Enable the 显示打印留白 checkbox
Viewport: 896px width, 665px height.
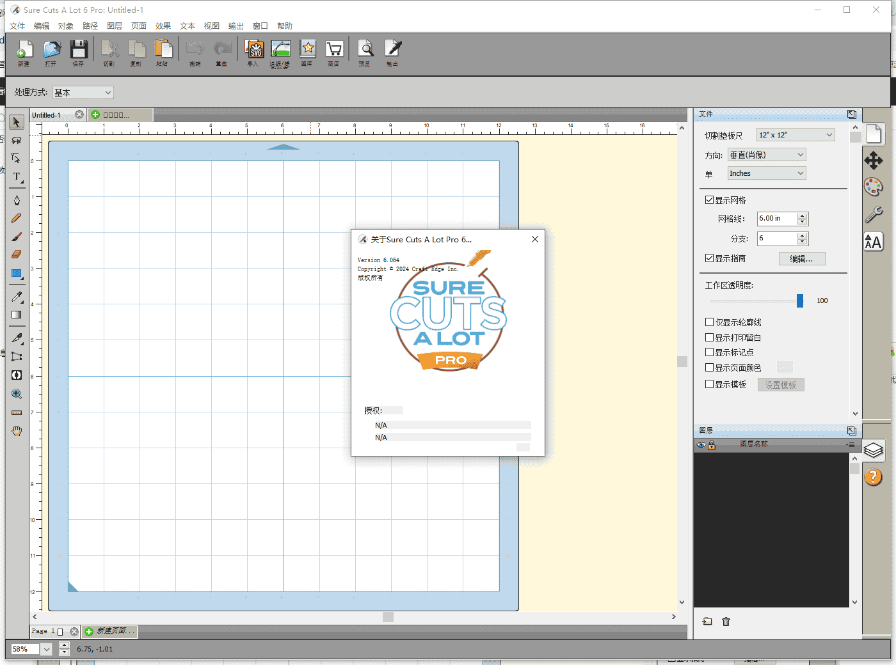coord(709,338)
